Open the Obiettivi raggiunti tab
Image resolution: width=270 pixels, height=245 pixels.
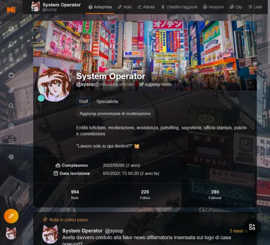pyautogui.click(x=179, y=7)
